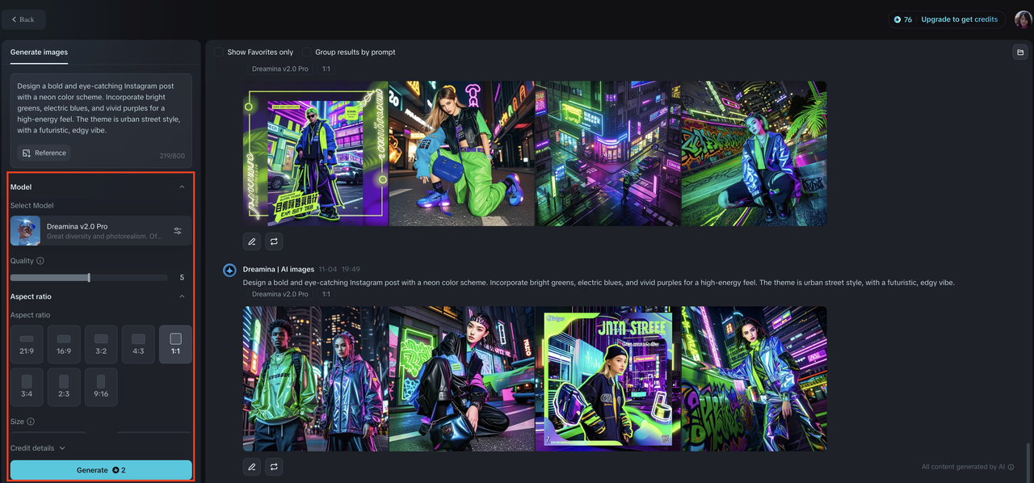Open the Dreamina v2.0 Pro model selector
The height and width of the screenshot is (483, 1034).
point(101,231)
